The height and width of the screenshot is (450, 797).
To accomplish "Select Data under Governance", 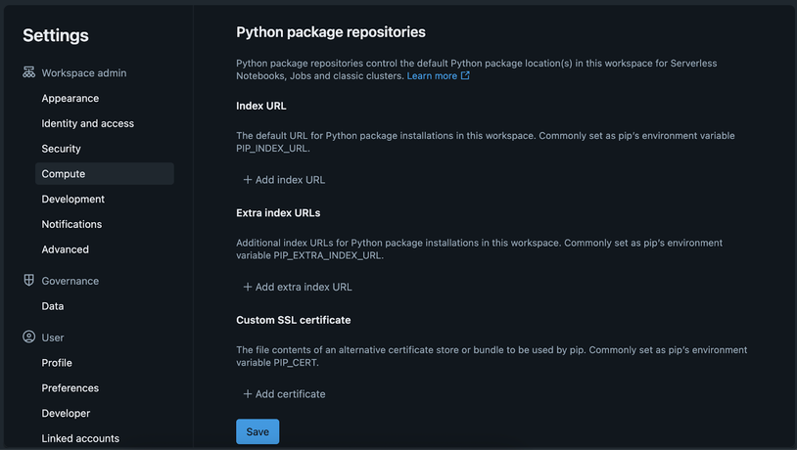I will (x=53, y=306).
